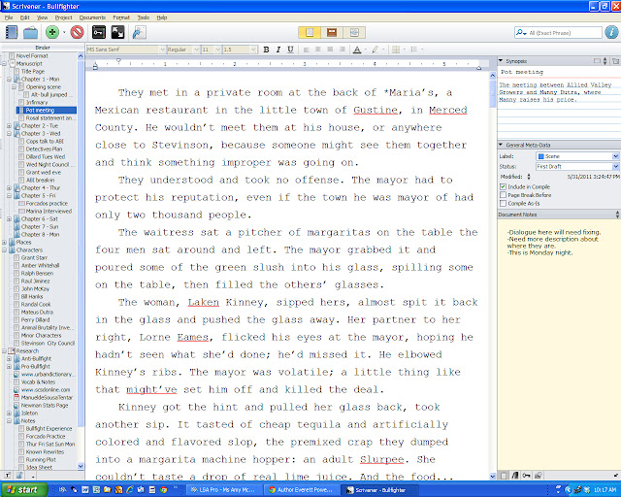Show Document Notes icon in inspector footer
Viewport: 621px width, 497px height.
point(504,476)
